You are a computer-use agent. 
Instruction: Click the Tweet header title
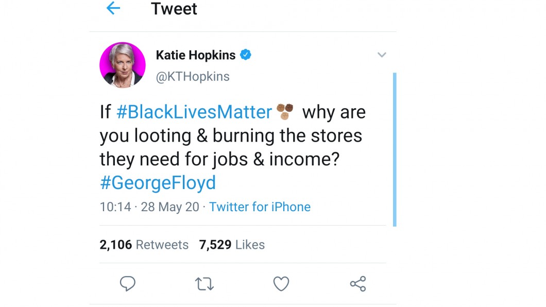[x=174, y=9]
